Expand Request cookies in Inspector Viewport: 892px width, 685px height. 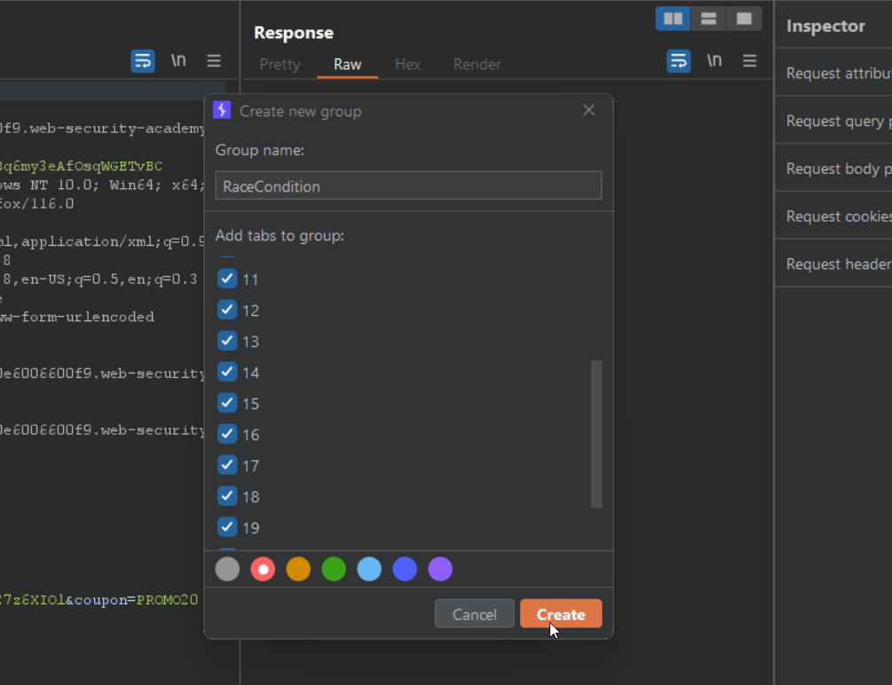coord(838,217)
